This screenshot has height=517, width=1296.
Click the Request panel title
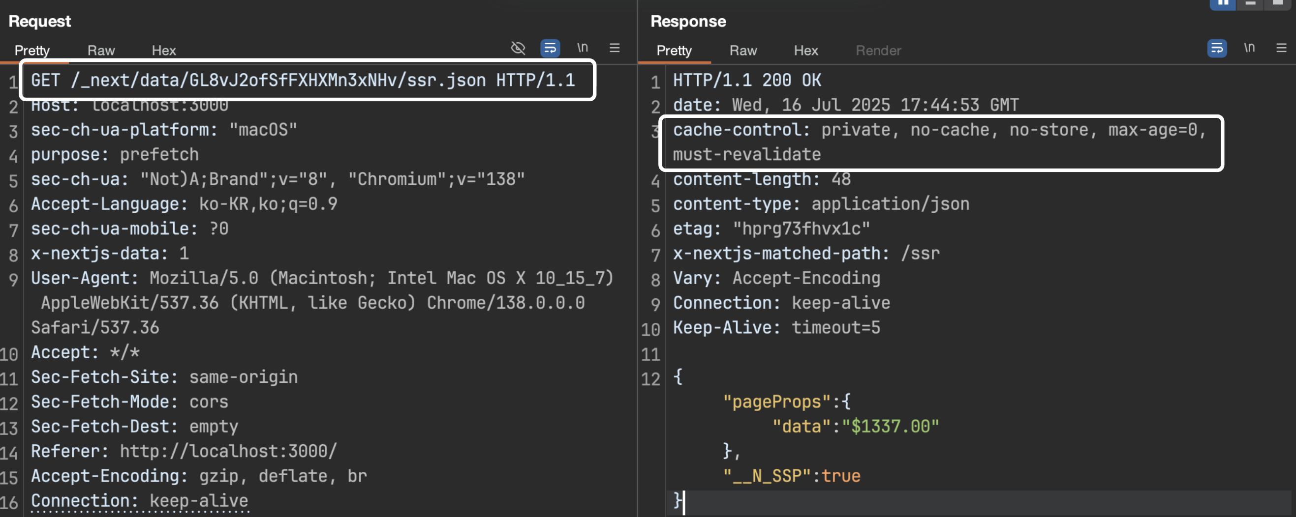point(40,21)
